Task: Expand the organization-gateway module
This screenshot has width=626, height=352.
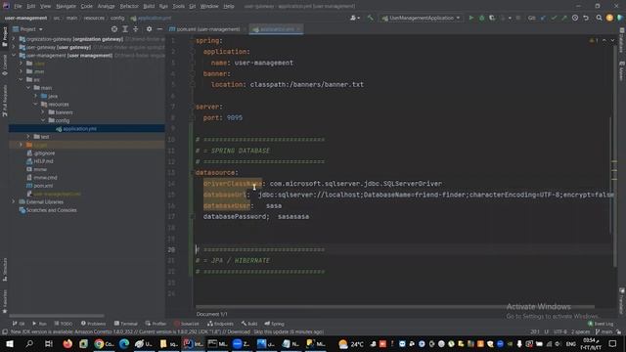Action: [x=14, y=39]
